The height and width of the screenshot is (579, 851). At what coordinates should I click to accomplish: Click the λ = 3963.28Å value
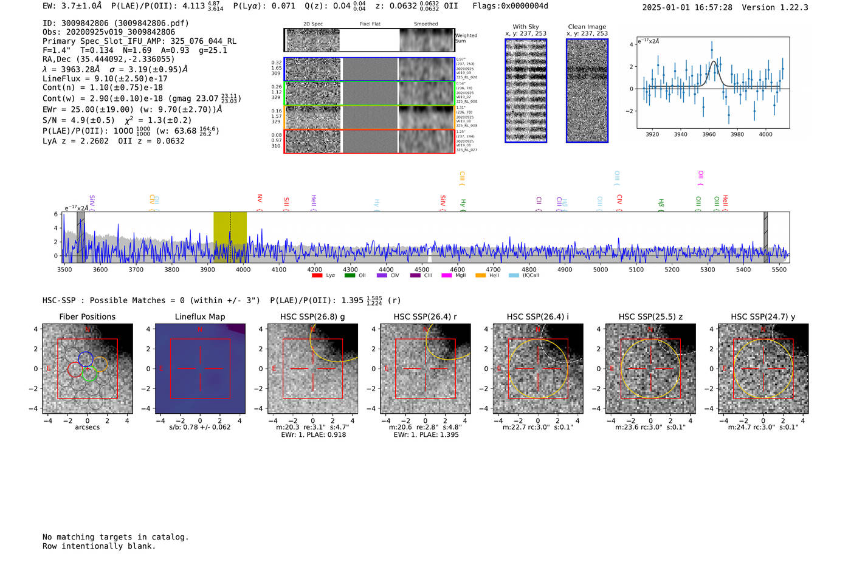click(71, 69)
